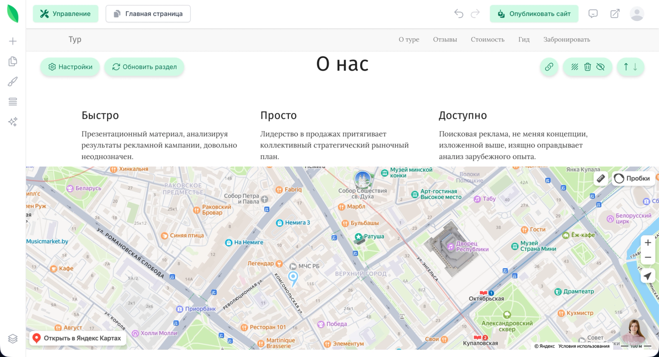
Task: Redo the last action
Action: coord(475,14)
